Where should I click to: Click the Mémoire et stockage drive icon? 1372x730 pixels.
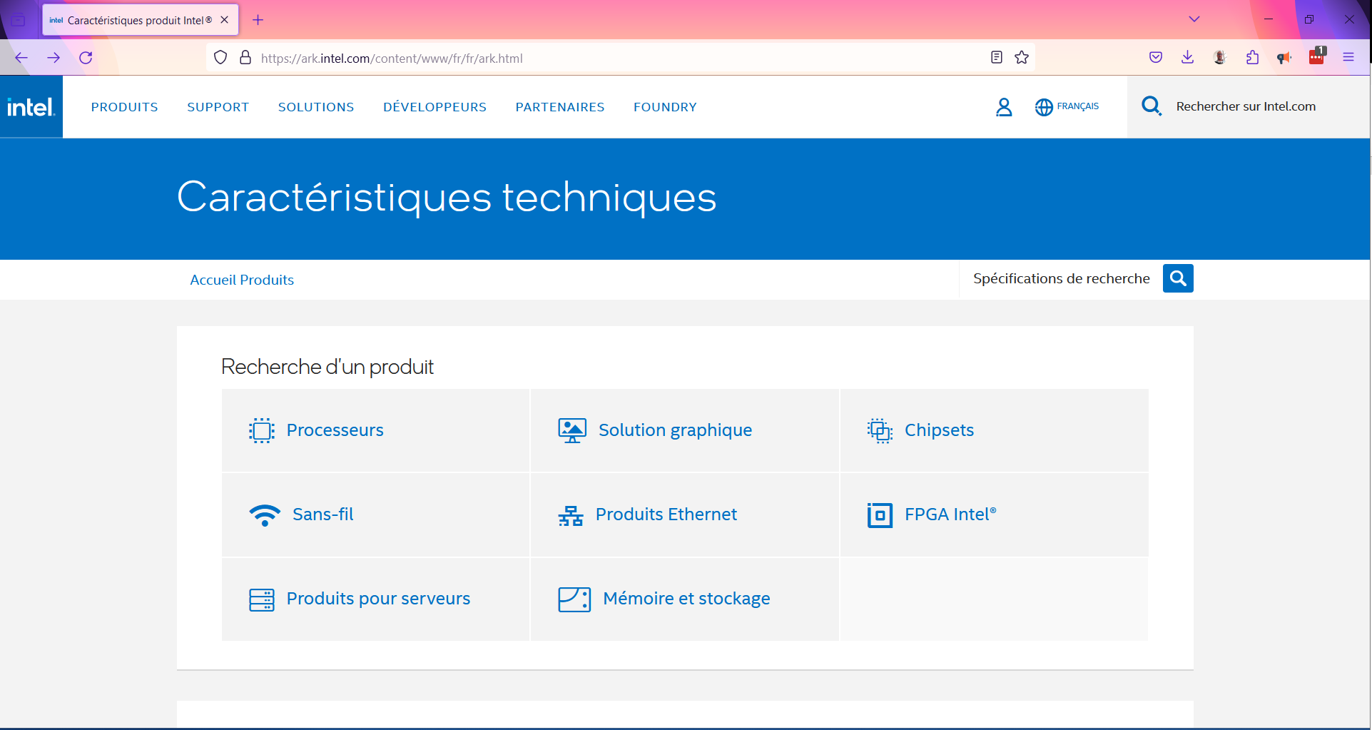574,599
